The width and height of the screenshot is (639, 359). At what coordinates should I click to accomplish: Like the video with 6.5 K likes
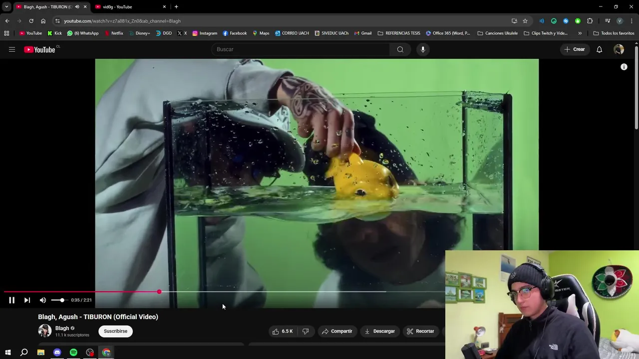coord(283,331)
